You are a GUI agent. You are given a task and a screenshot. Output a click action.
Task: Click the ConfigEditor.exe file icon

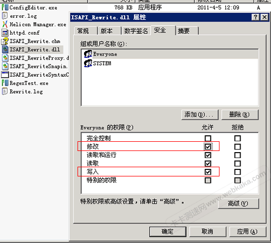(x=5, y=8)
